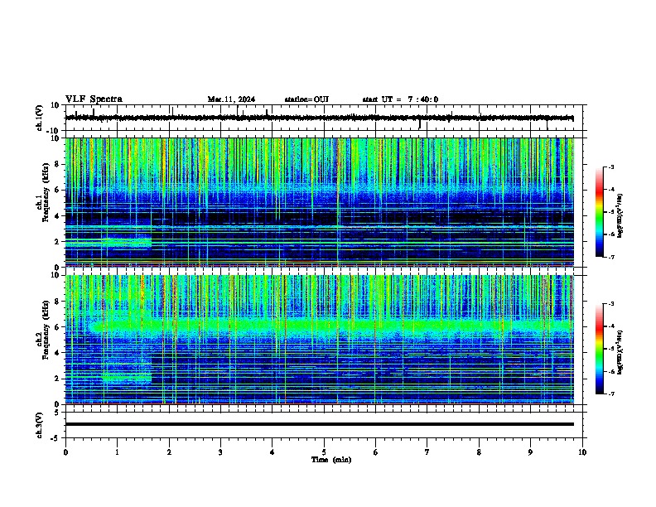Click the time axis tick label "4"
This screenshot has height=507, width=656.
point(272,452)
